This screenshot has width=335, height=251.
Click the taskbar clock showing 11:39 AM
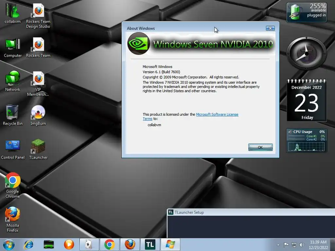318,245
